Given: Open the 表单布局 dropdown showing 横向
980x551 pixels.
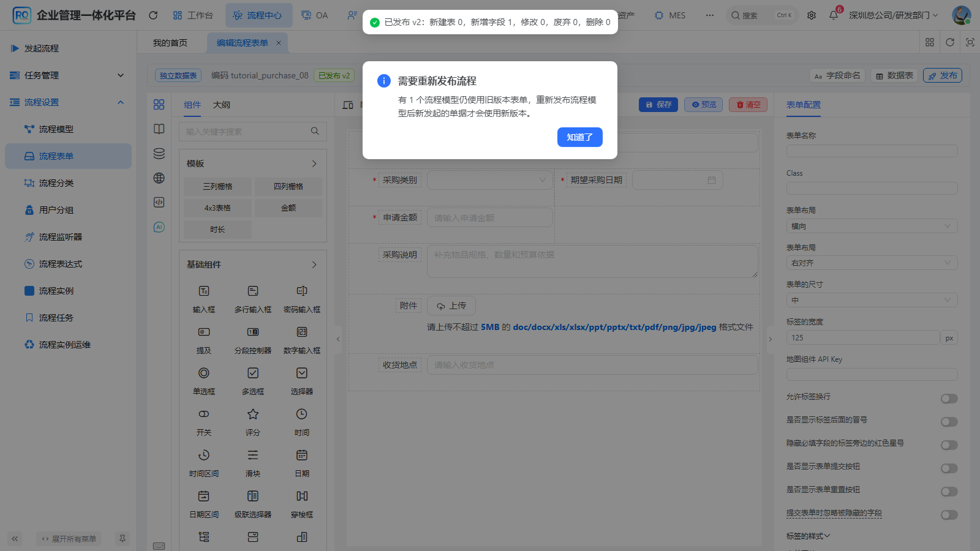Looking at the screenshot, I should [872, 226].
